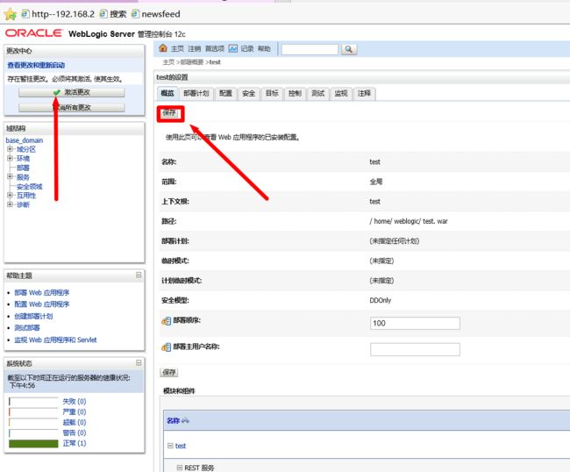The height and width of the screenshot is (472, 570).
Task: Click 失败 (0) status link
Action: pyautogui.click(x=75, y=402)
